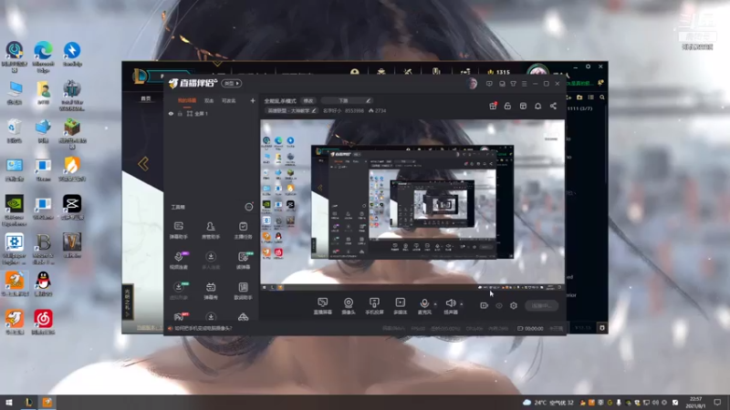Click the share icon
The image size is (730, 410).
[553, 106]
